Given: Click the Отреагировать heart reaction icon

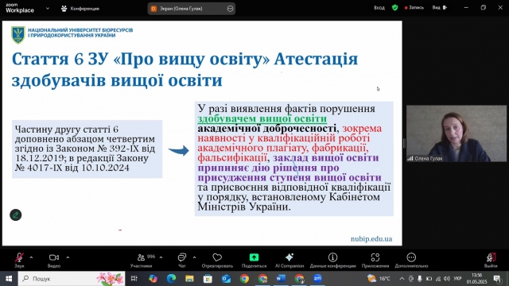Looking at the screenshot, I should 217,257.
